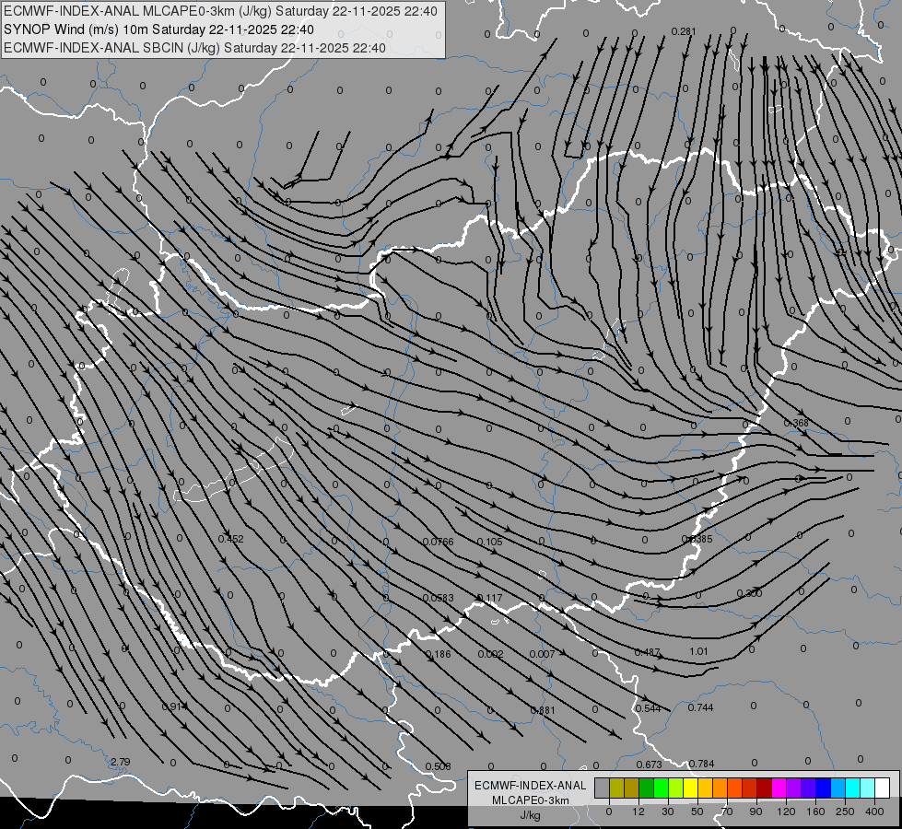Click legend tick value 12
Image resolution: width=902 pixels, height=829 pixels.
pyautogui.click(x=638, y=811)
